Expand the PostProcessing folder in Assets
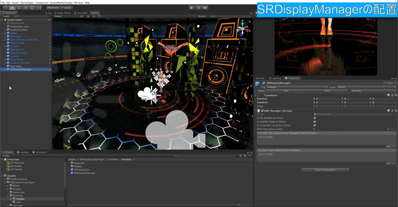398x207 pixels. coord(5,179)
